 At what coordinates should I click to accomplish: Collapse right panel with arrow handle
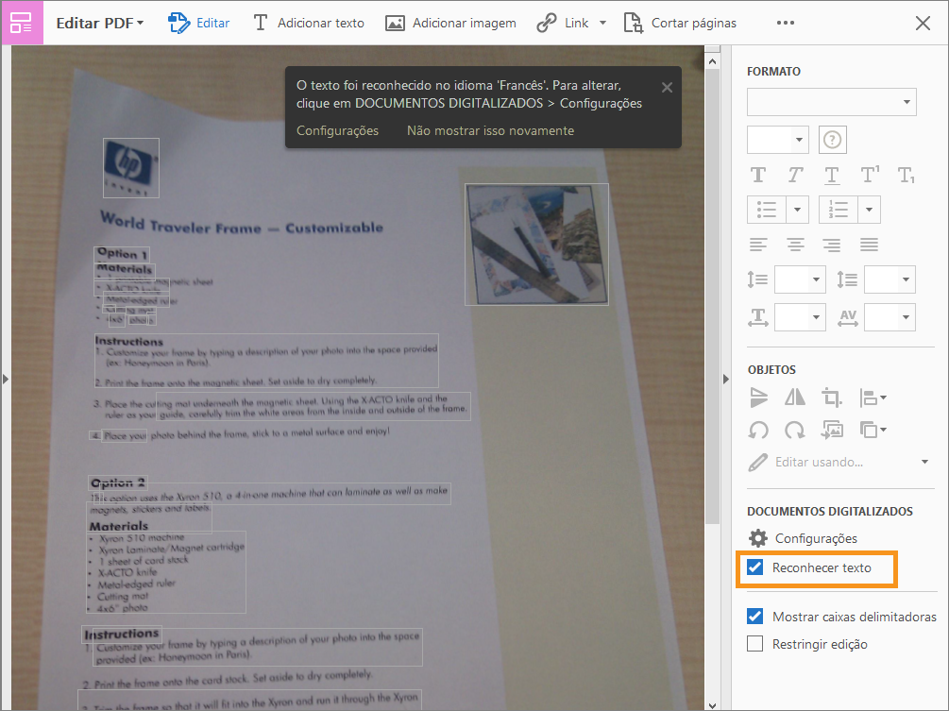coord(726,380)
